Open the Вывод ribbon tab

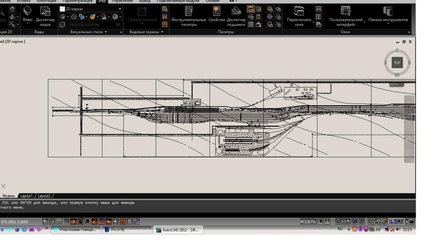[x=145, y=1]
